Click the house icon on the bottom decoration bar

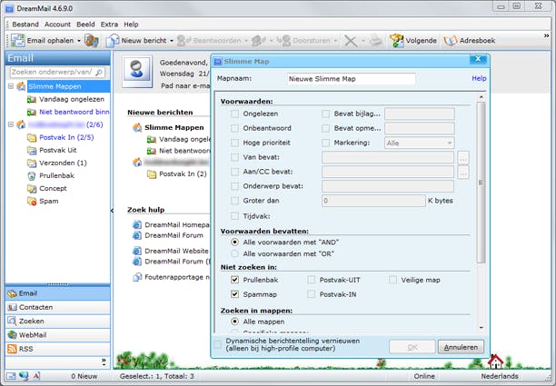click(x=495, y=361)
